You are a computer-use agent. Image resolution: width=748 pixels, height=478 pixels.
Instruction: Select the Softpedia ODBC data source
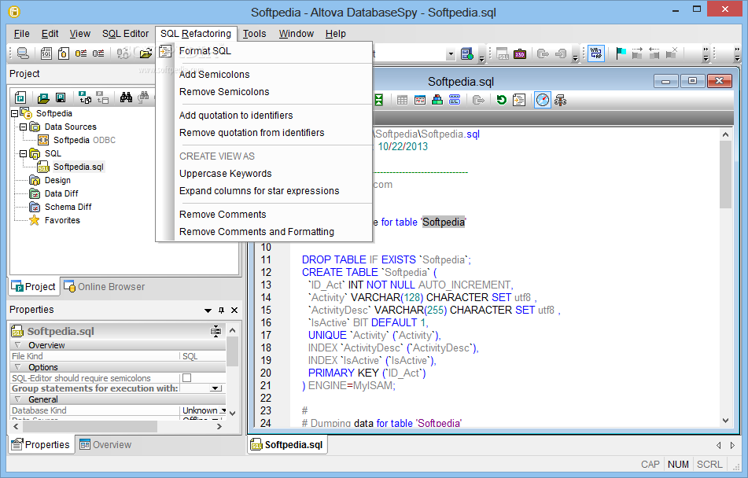click(x=84, y=140)
